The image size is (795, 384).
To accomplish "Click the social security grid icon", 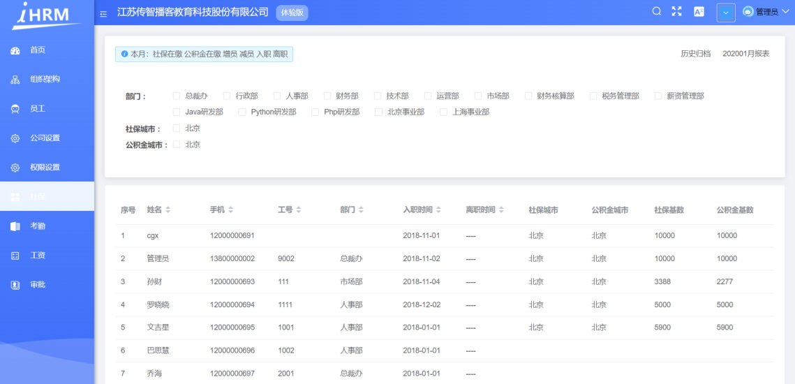I will pos(15,197).
